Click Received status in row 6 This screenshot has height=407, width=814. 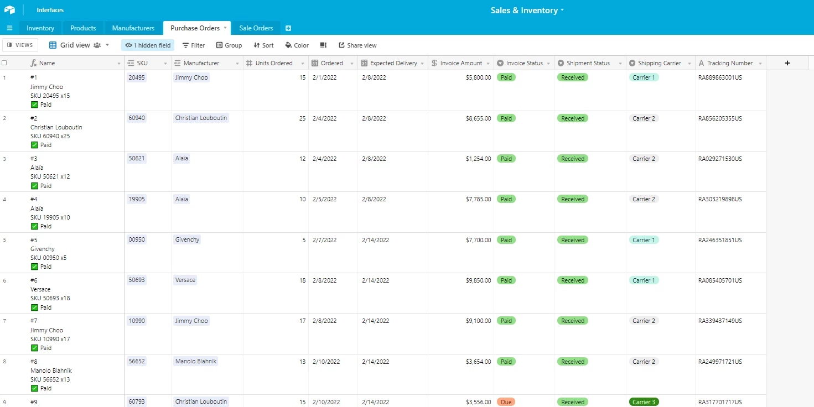(x=572, y=280)
